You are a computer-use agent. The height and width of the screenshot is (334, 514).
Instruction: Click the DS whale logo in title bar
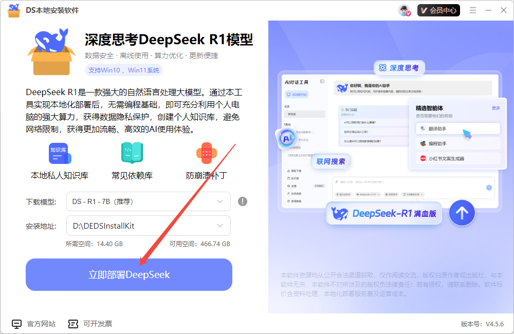(x=13, y=10)
